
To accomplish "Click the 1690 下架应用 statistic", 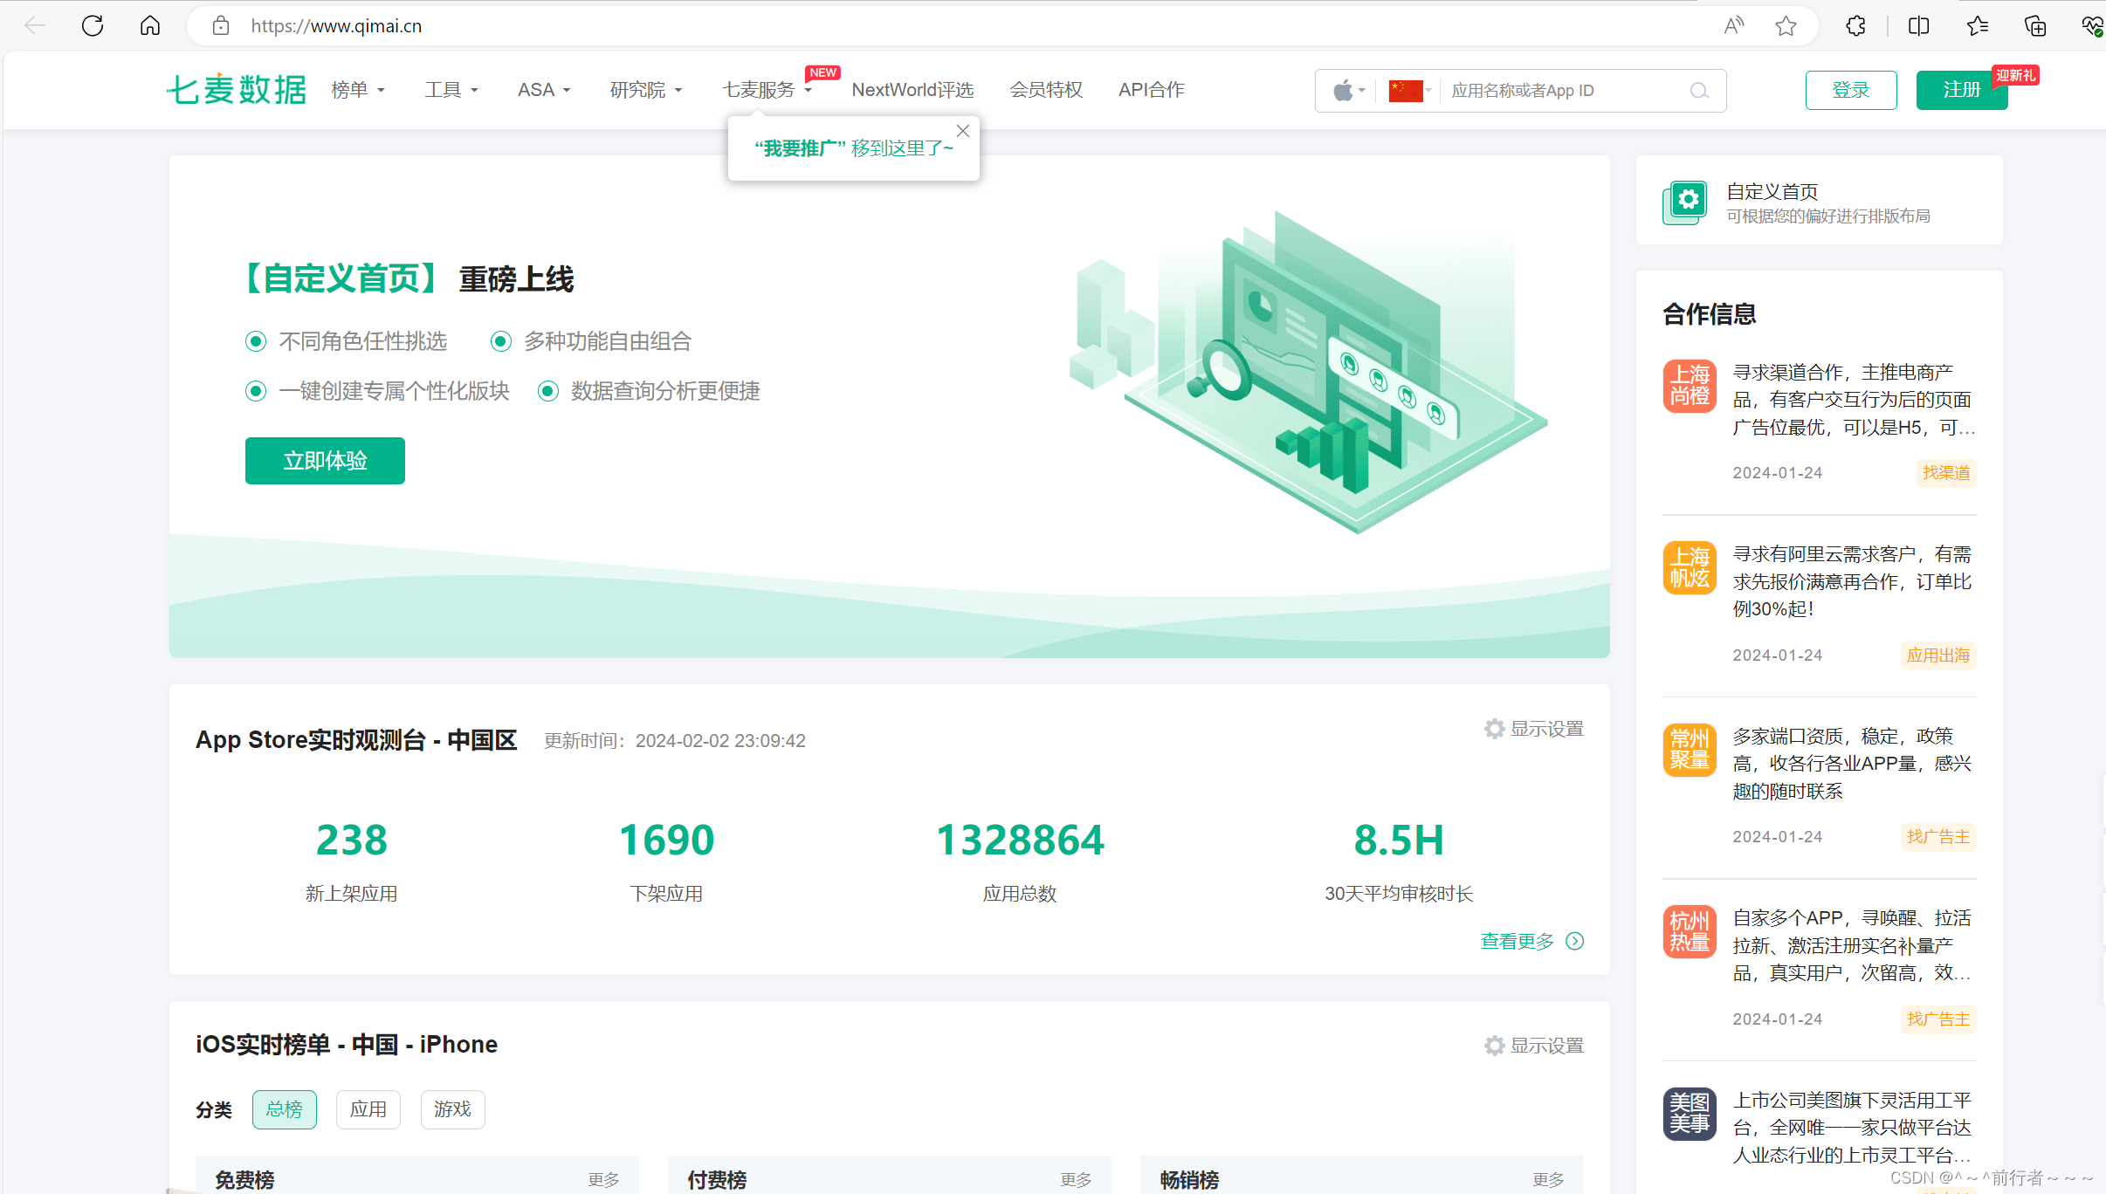I will pos(666,861).
